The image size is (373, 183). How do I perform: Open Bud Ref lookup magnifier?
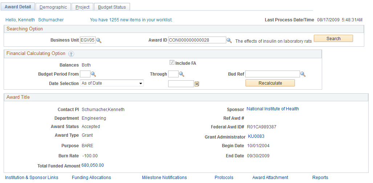(x=303, y=75)
